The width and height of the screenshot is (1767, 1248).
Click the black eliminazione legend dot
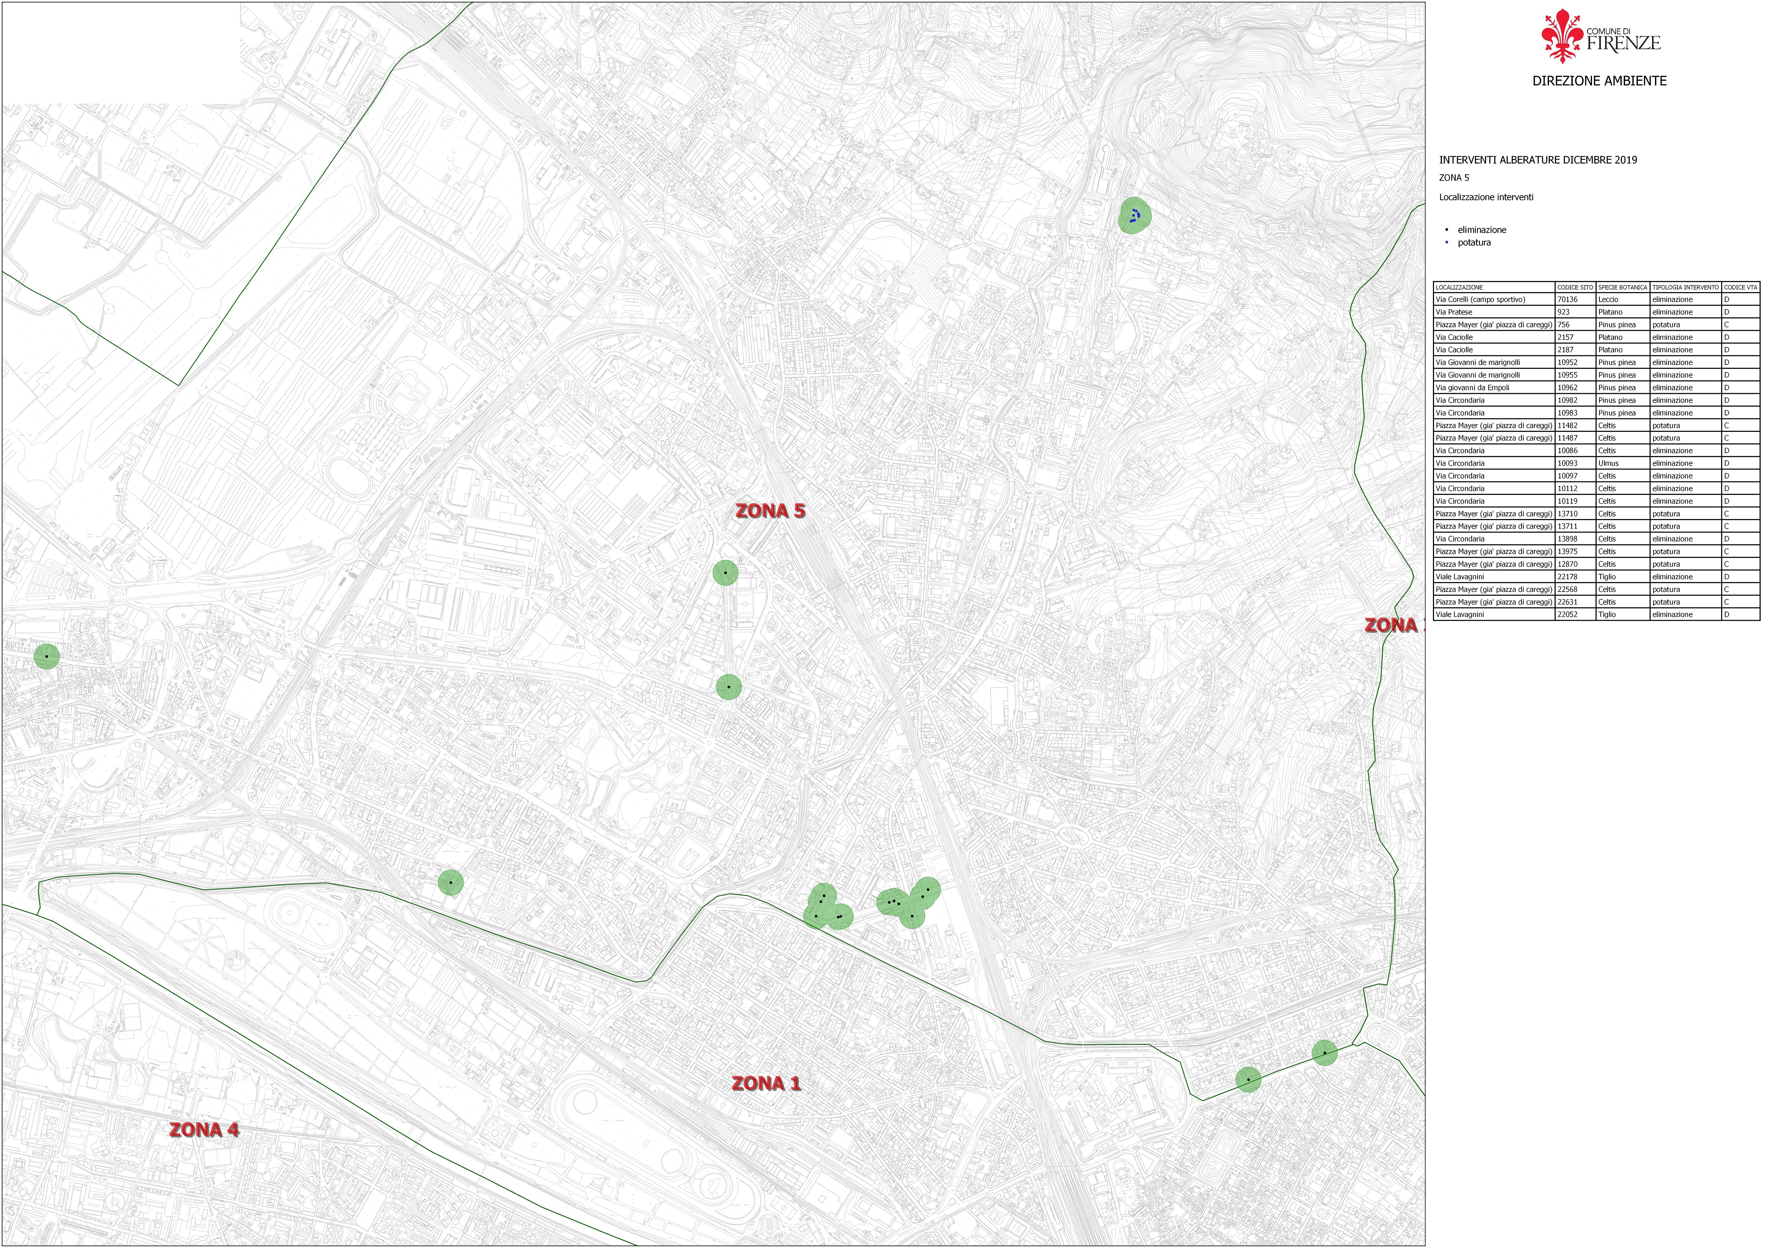click(x=1447, y=230)
